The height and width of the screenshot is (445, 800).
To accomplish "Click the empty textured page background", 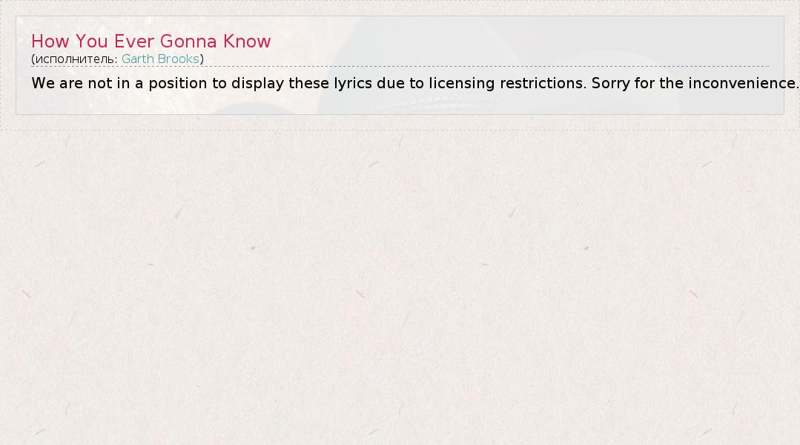I will (400, 297).
